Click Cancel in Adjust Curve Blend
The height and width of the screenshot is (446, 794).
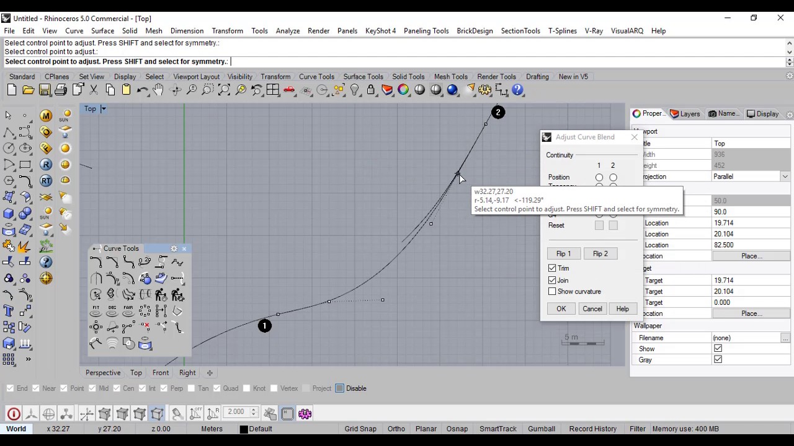tap(592, 308)
